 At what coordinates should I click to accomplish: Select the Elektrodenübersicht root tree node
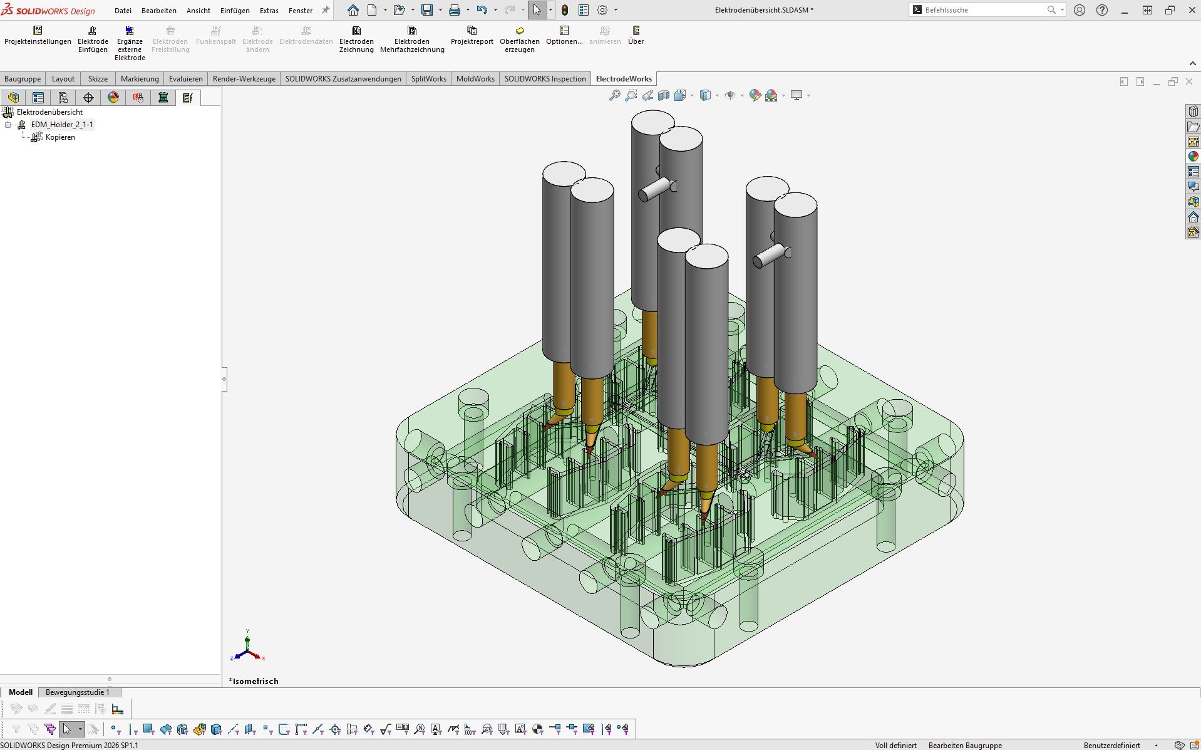[49, 112]
